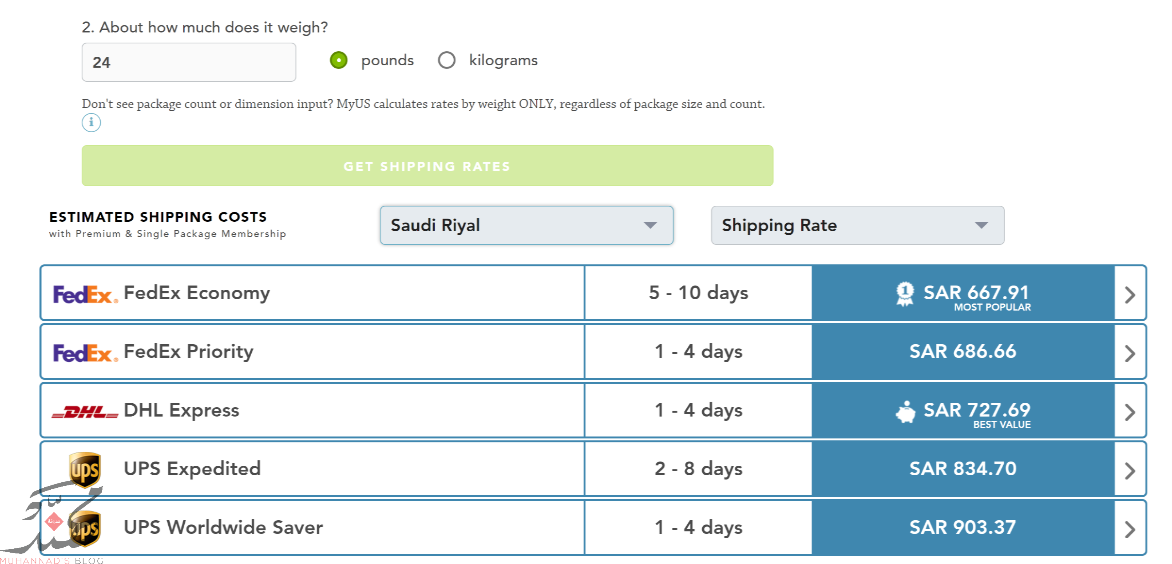Click the info icon below the weight note
This screenshot has height=564, width=1172.
pyautogui.click(x=91, y=123)
